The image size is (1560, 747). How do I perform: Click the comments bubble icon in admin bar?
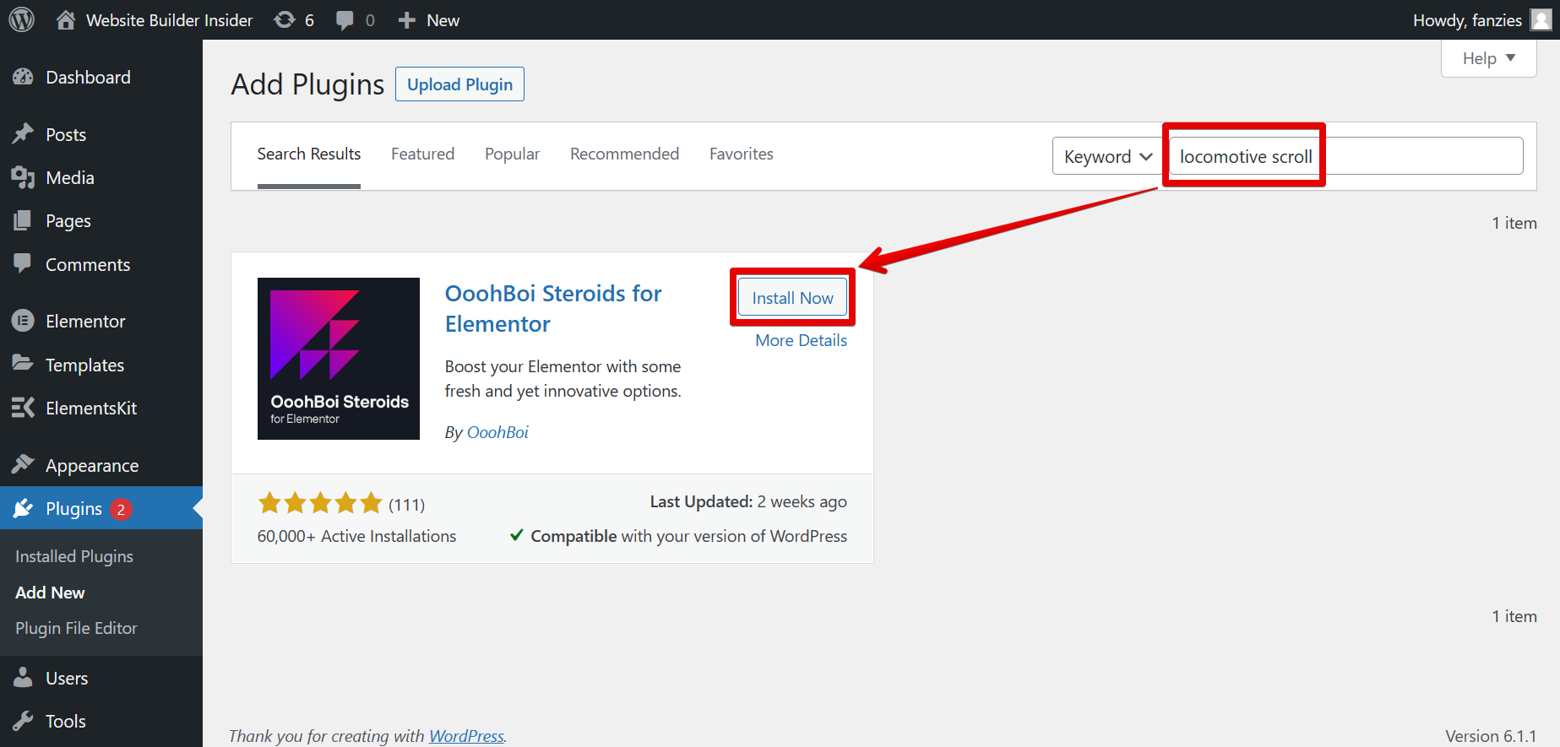345,20
